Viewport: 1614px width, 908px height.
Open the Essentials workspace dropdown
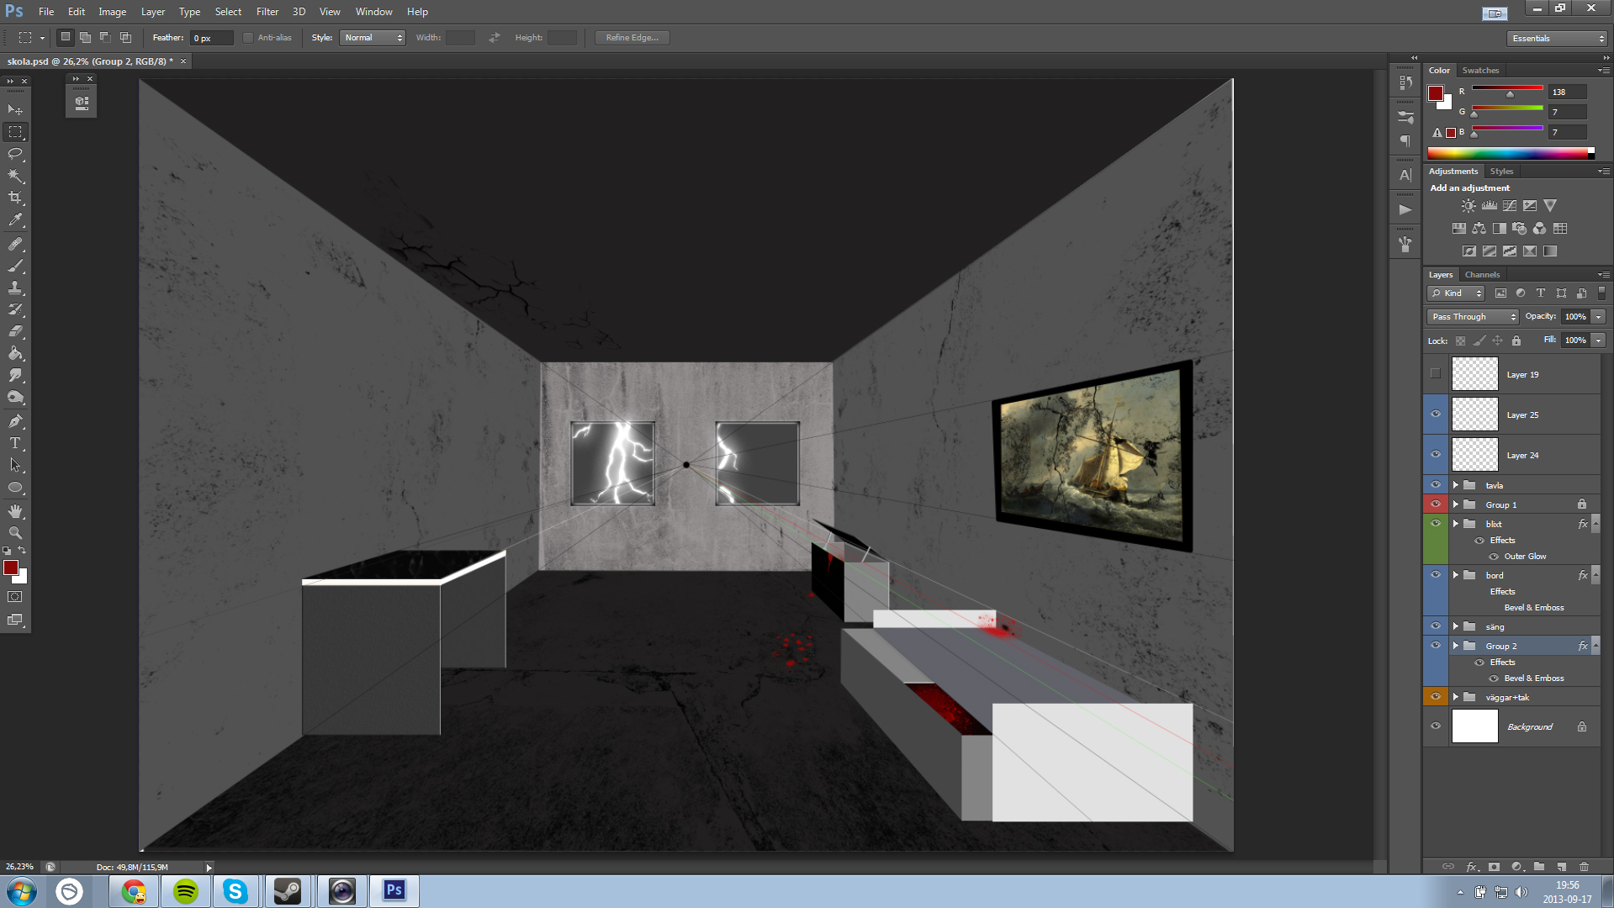click(x=1557, y=39)
